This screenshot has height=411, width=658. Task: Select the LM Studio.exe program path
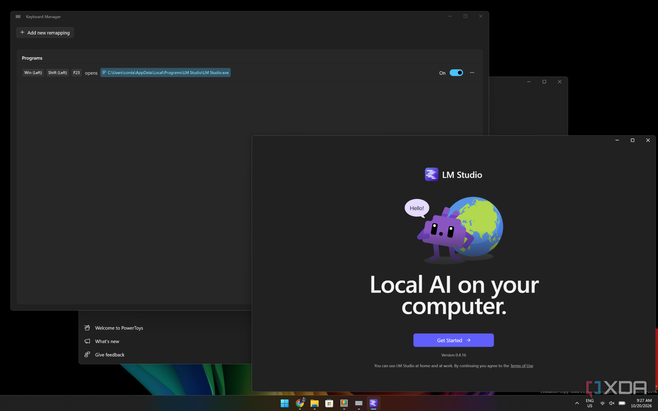pyautogui.click(x=165, y=73)
